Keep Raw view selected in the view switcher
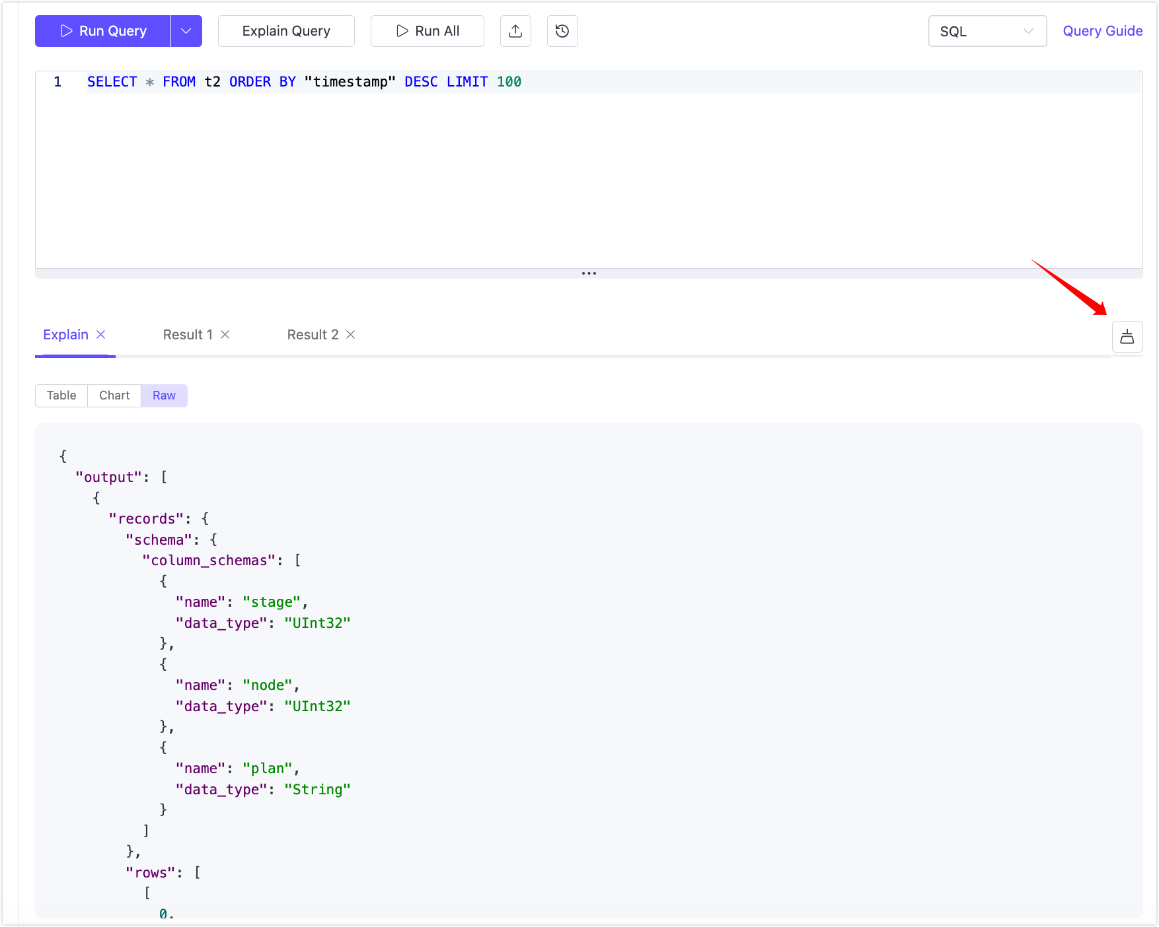Screen dimensions: 1159x927 (163, 395)
